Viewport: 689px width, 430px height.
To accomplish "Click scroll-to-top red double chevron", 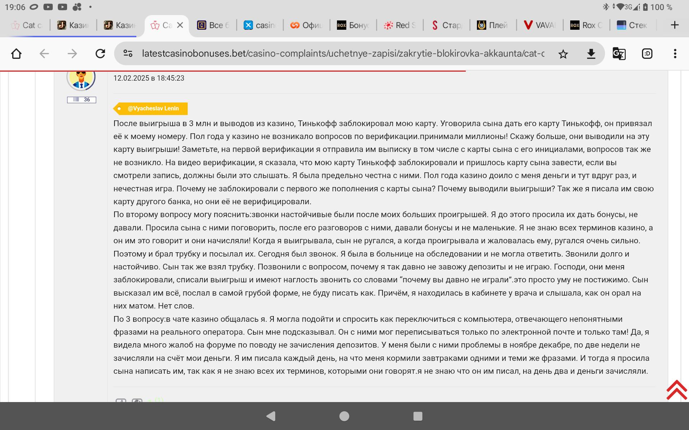I will pyautogui.click(x=676, y=390).
